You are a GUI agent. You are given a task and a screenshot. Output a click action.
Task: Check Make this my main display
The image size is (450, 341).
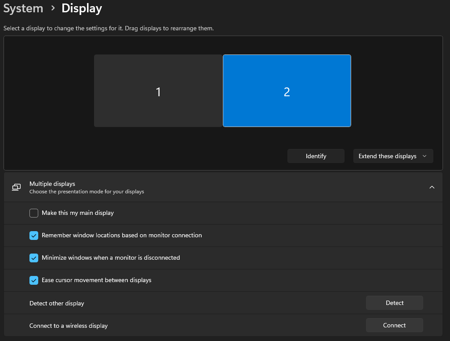(34, 213)
